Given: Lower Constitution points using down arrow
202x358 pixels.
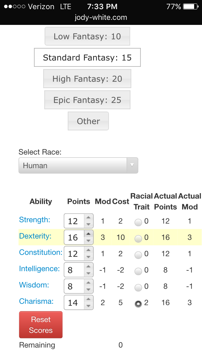Looking at the screenshot, I should (x=88, y=257).
